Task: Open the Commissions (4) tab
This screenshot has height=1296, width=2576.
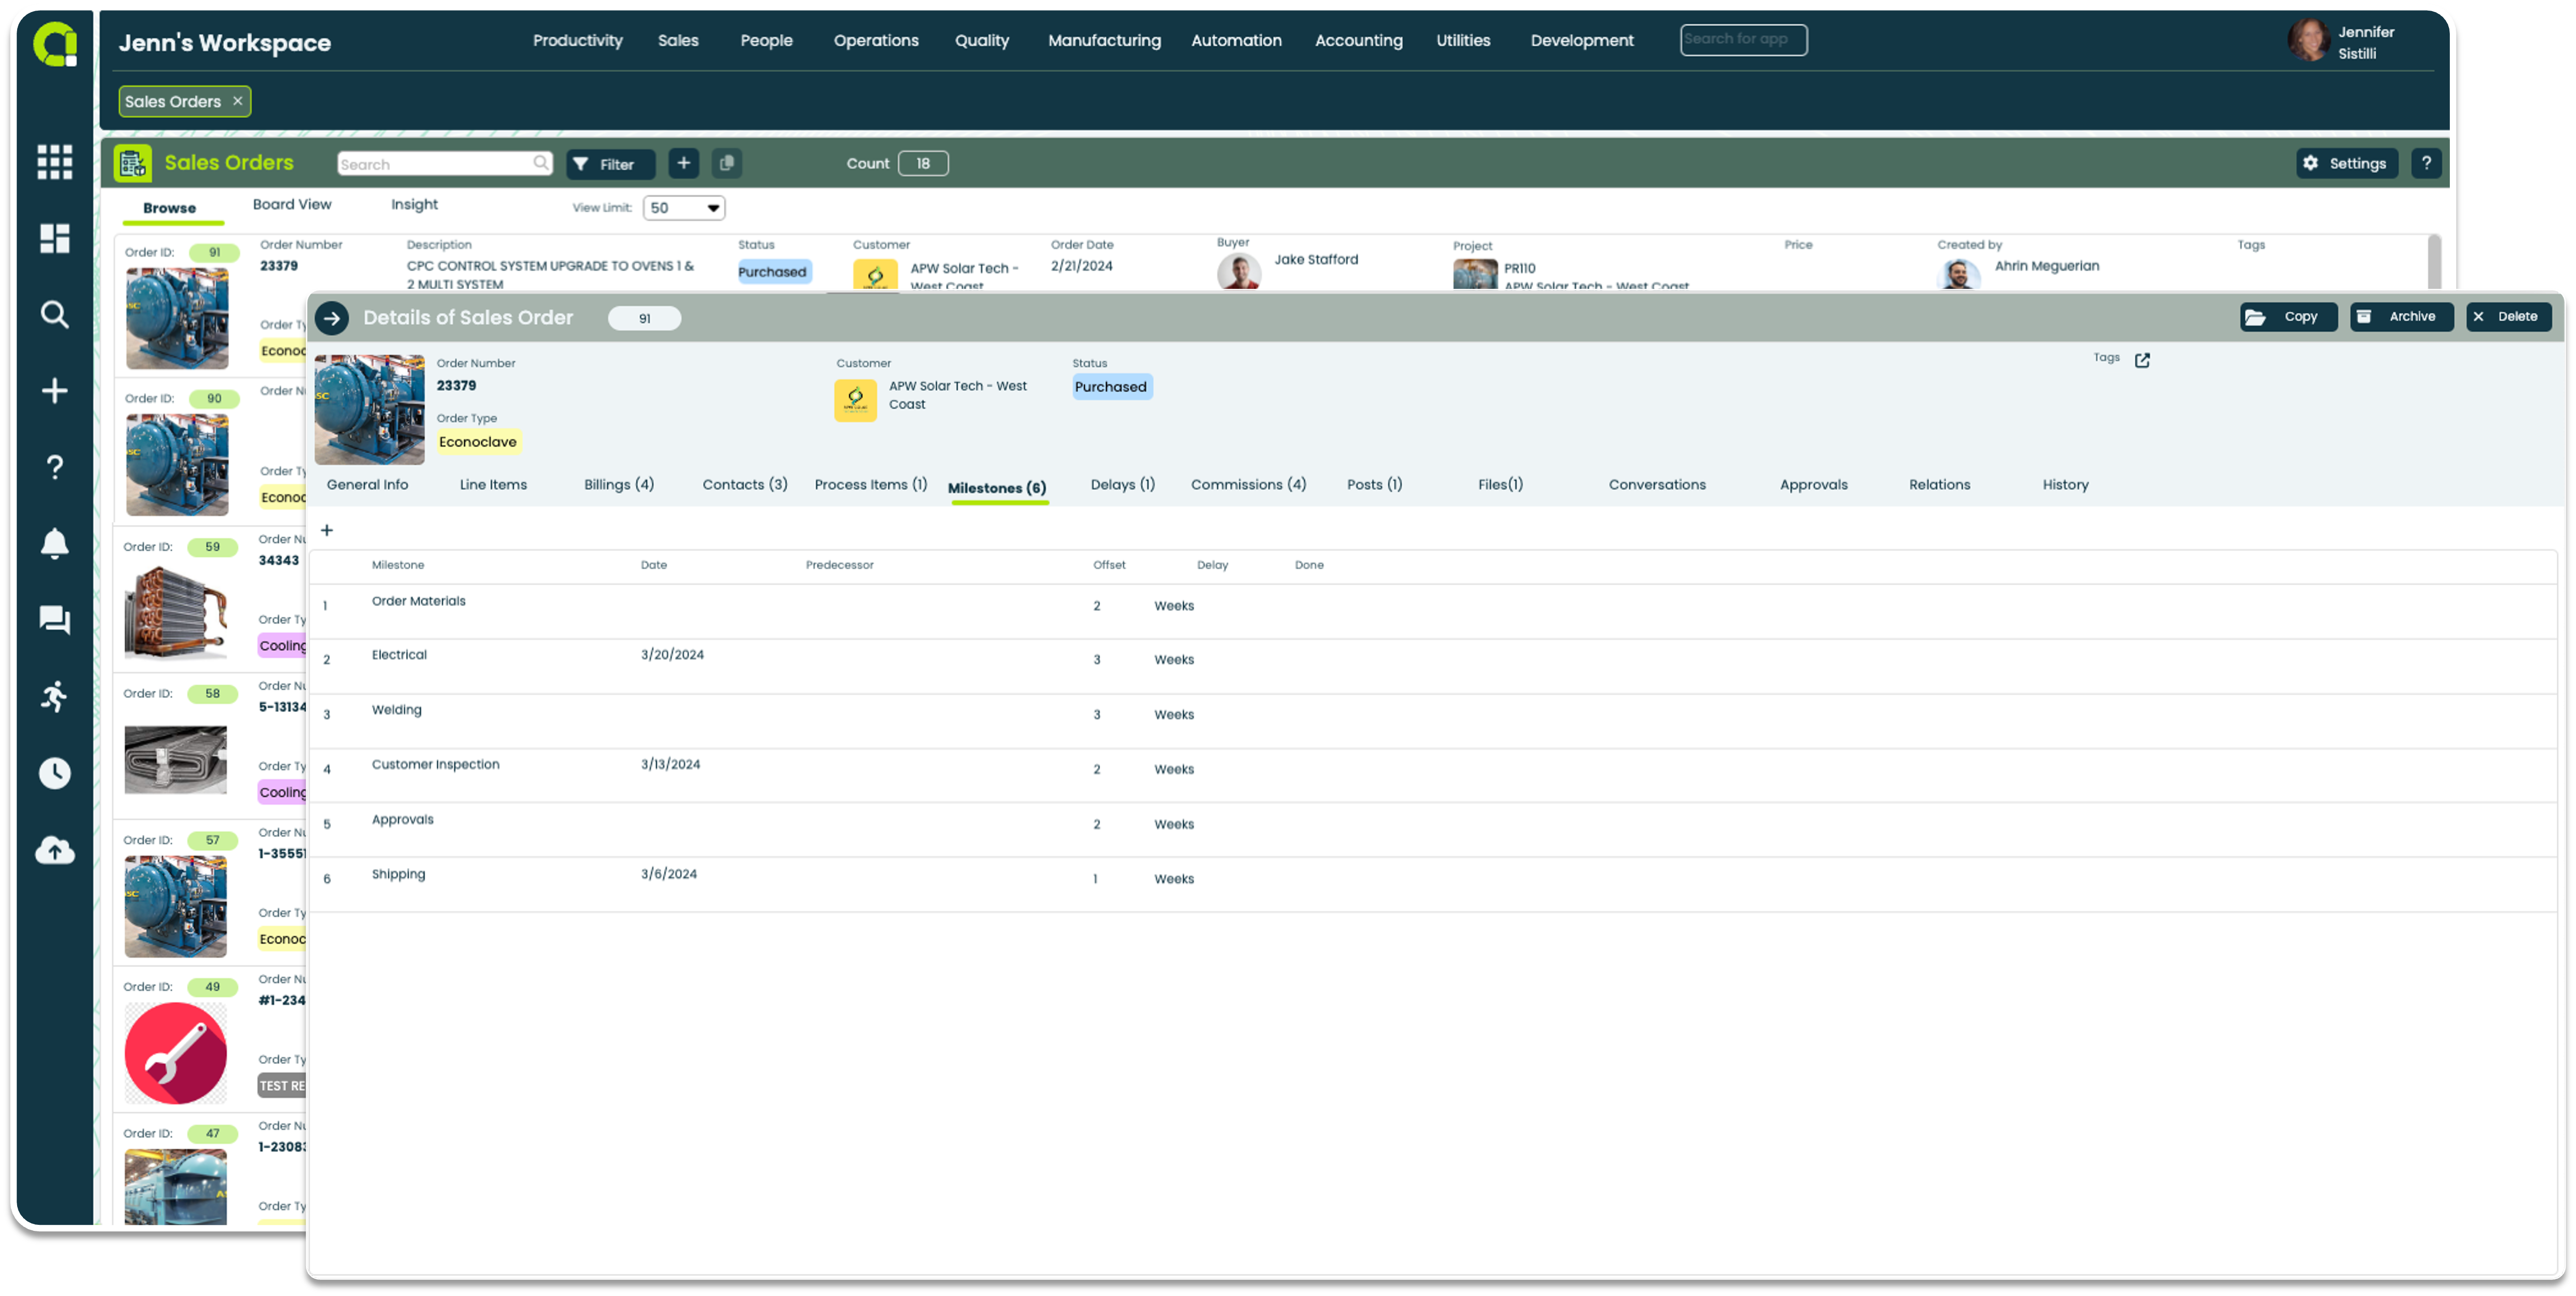Action: 1248,485
